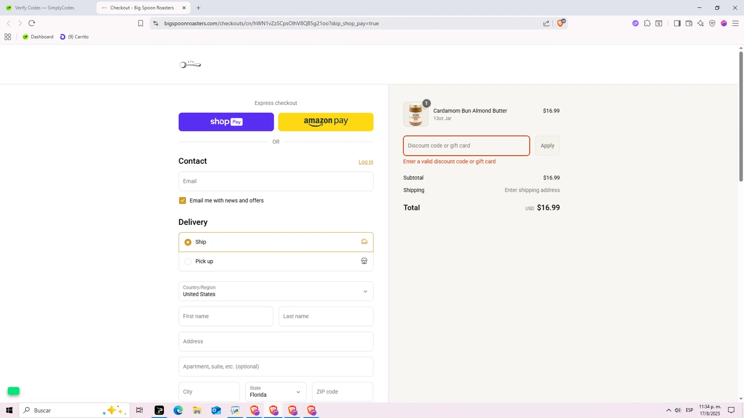Screen dimensions: 744x418
Task: Open Outlook from taskbar
Action: coord(216,410)
